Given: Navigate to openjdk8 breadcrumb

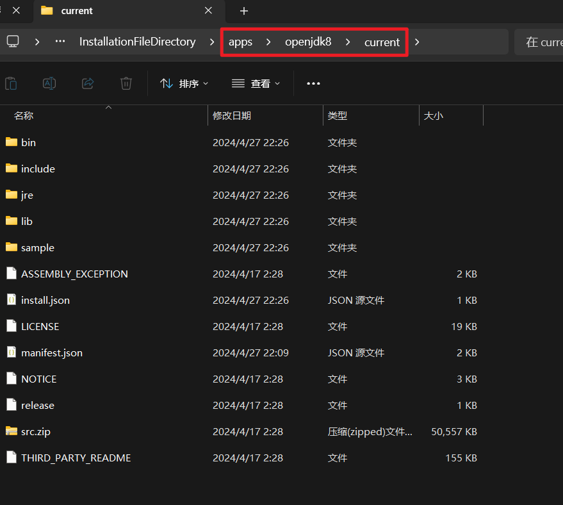Looking at the screenshot, I should 308,42.
